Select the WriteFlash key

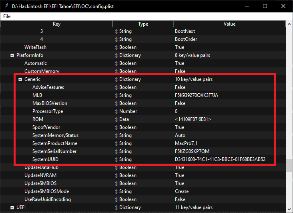pos(35,47)
